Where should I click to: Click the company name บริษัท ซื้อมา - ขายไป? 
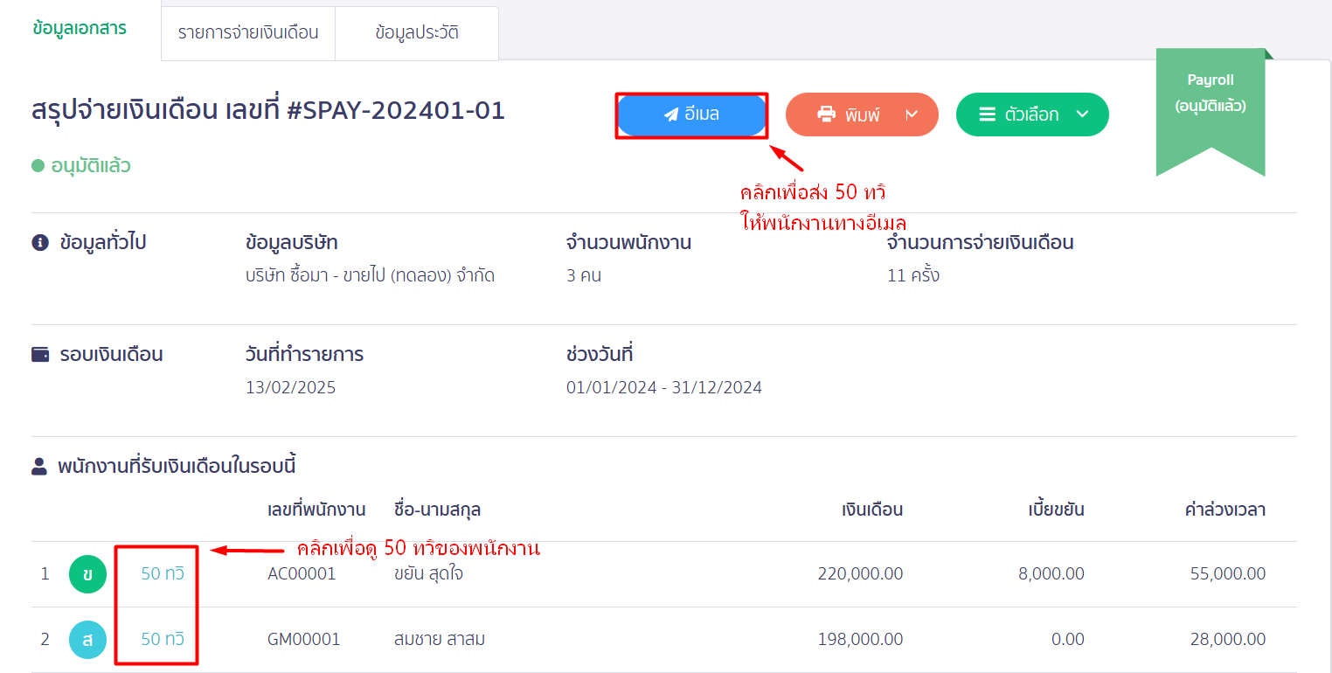pyautogui.click(x=371, y=274)
